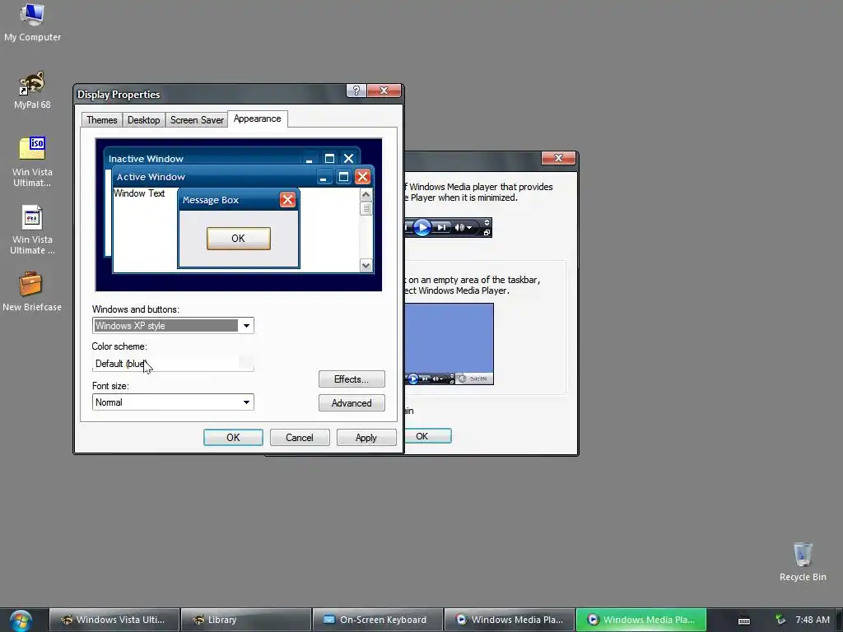Click Cancel in Display Properties
843x632 pixels.
300,438
